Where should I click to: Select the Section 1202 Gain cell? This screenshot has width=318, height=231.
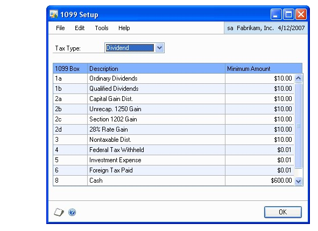point(156,119)
